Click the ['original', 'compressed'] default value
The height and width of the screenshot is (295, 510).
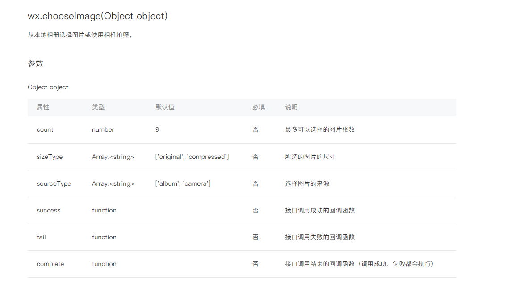pyautogui.click(x=192, y=157)
